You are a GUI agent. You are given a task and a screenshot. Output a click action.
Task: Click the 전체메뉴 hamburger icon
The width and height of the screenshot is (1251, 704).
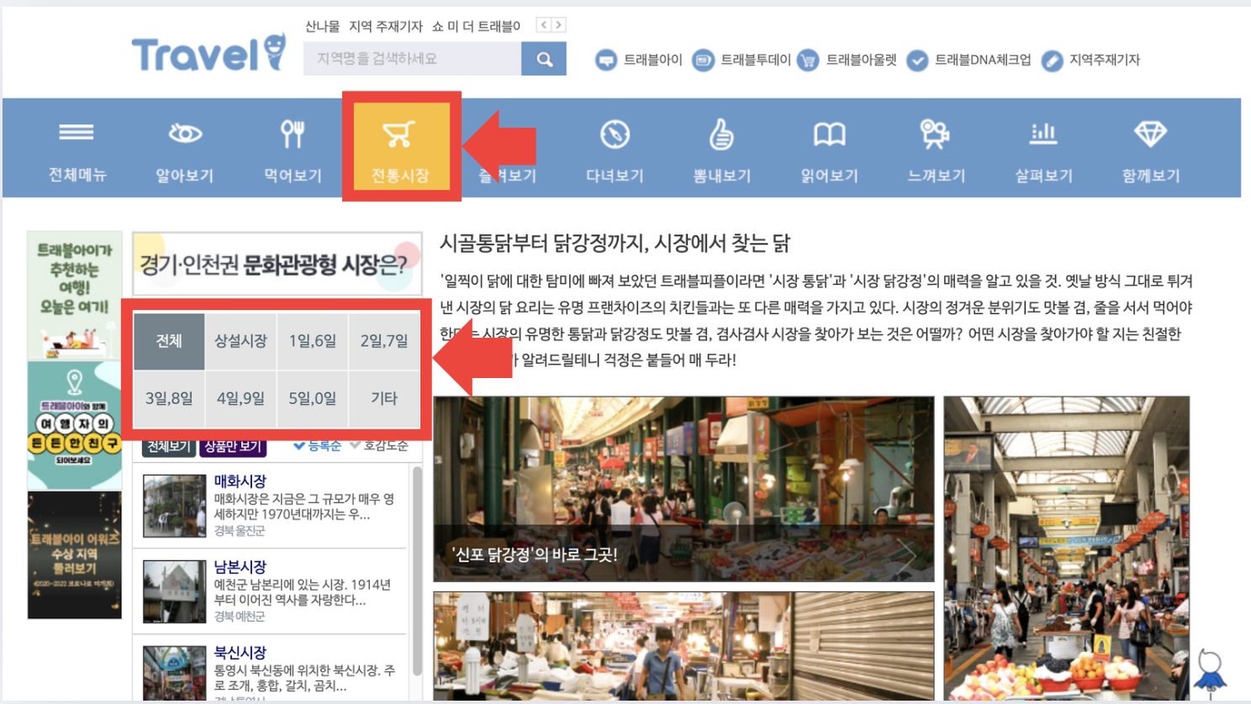point(76,132)
